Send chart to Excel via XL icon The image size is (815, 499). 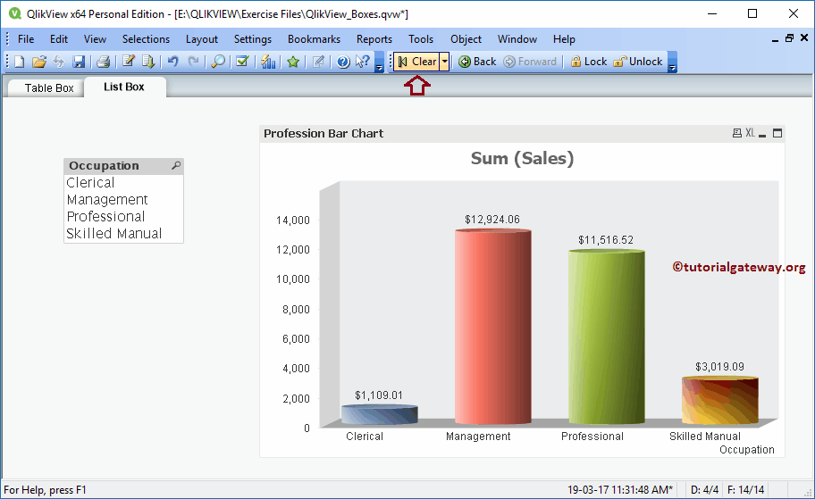[x=750, y=133]
